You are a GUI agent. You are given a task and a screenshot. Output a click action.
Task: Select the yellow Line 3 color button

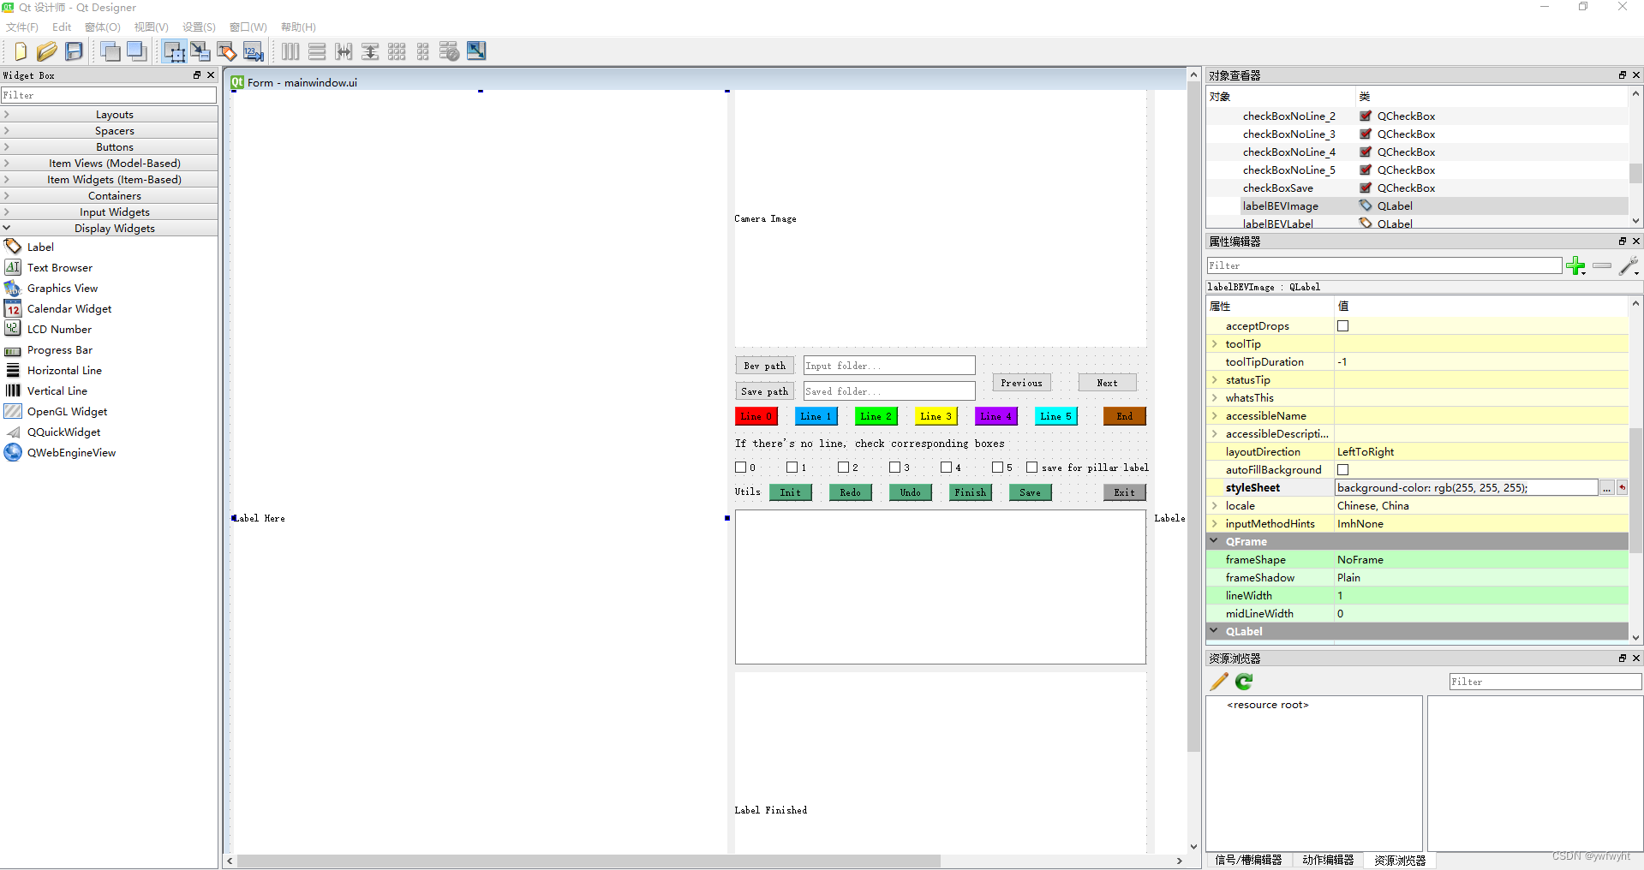click(x=936, y=416)
